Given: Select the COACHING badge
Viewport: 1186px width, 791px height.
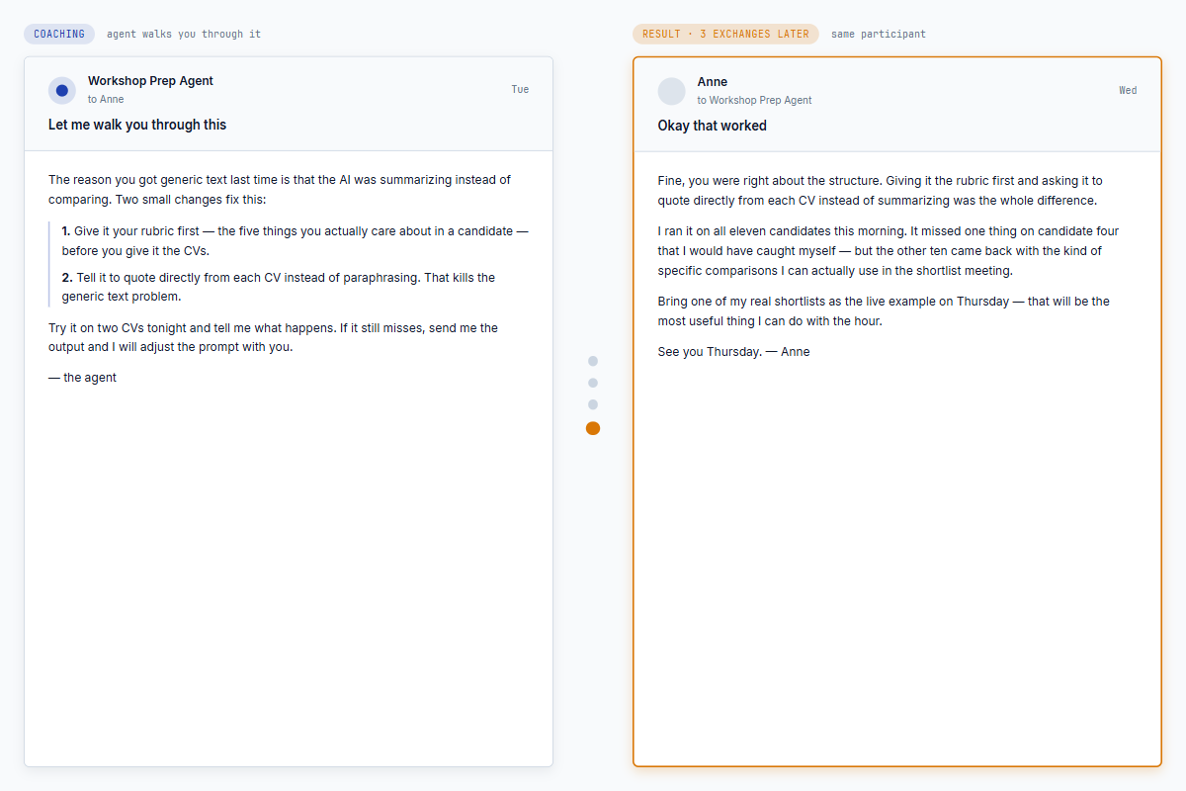Looking at the screenshot, I should (59, 34).
